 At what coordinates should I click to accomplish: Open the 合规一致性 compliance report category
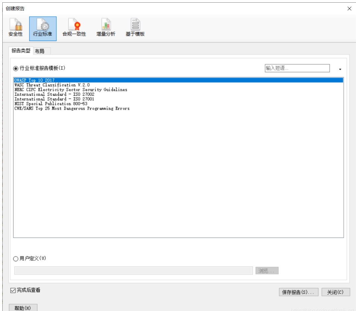pyautogui.click(x=74, y=28)
